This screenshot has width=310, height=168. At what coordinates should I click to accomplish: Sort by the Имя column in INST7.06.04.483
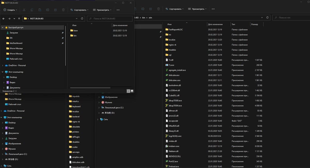point(74,25)
